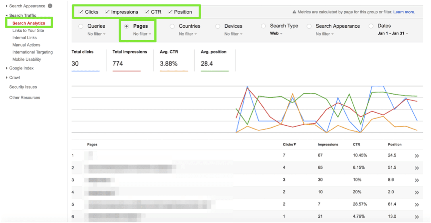Open details arrow on the first page row
Screen dimensions: 431x223
417,155
